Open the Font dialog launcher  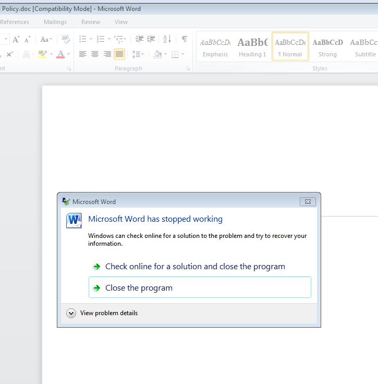(x=69, y=69)
